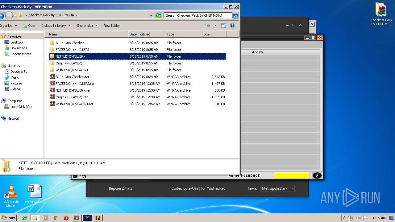The width and height of the screenshot is (395, 222).
Task: Select Origin (X-SLAYER).rar archive
Action: (71, 97)
